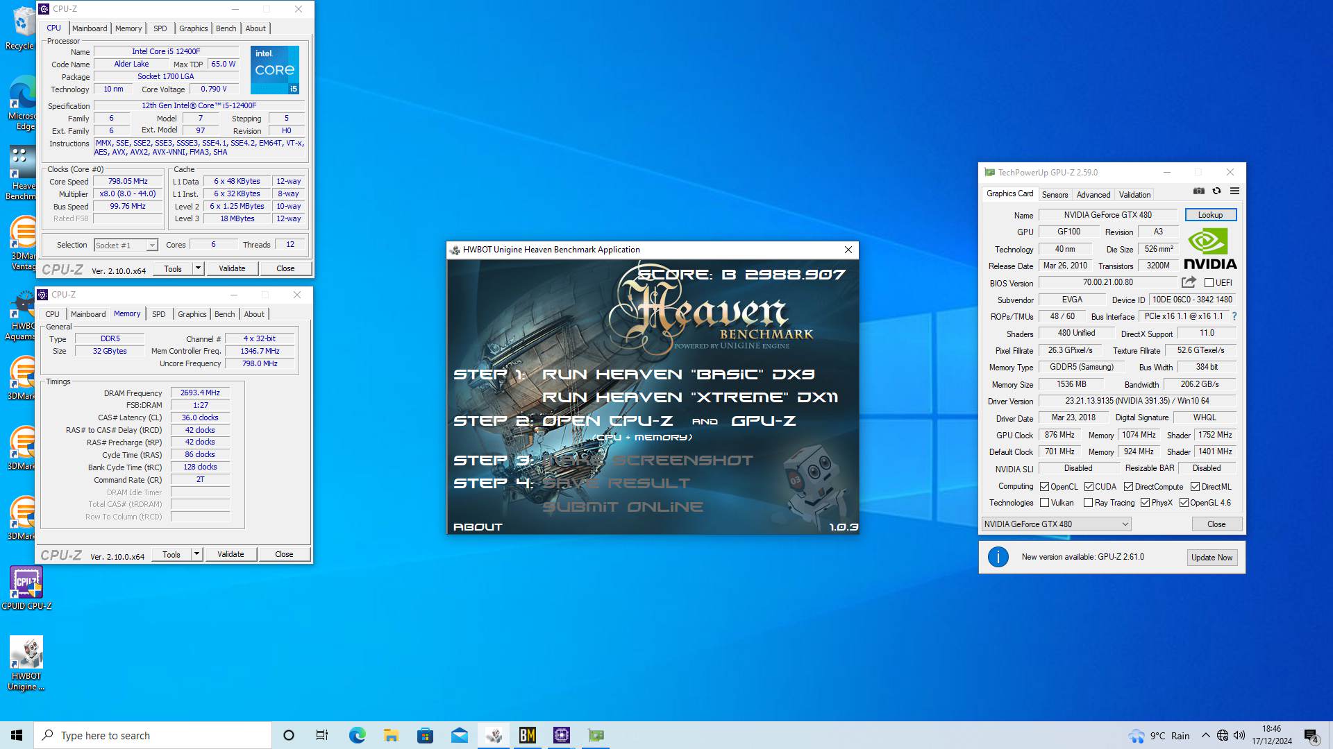This screenshot has height=749, width=1333.
Task: Click Validate in top CPU-Z window
Action: coord(232,268)
